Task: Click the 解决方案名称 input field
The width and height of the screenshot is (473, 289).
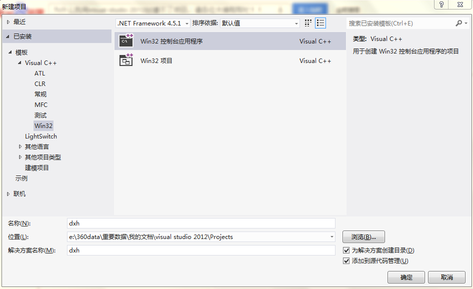Action: 201,250
